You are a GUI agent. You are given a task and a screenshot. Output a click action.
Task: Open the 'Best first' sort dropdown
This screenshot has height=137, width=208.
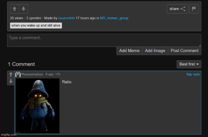(189, 64)
